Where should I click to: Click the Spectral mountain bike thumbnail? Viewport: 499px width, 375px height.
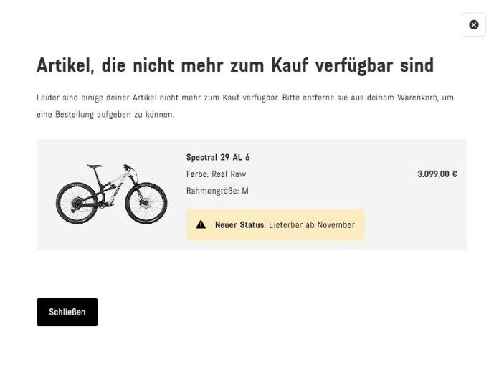click(111, 194)
